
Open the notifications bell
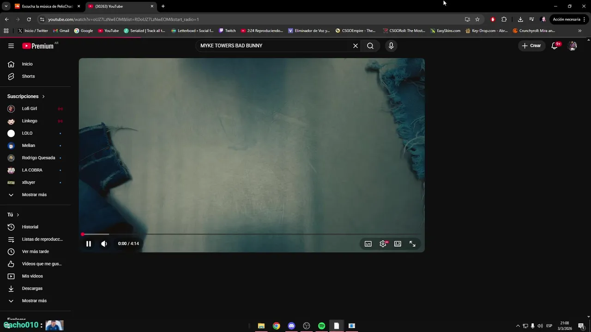pyautogui.click(x=555, y=46)
